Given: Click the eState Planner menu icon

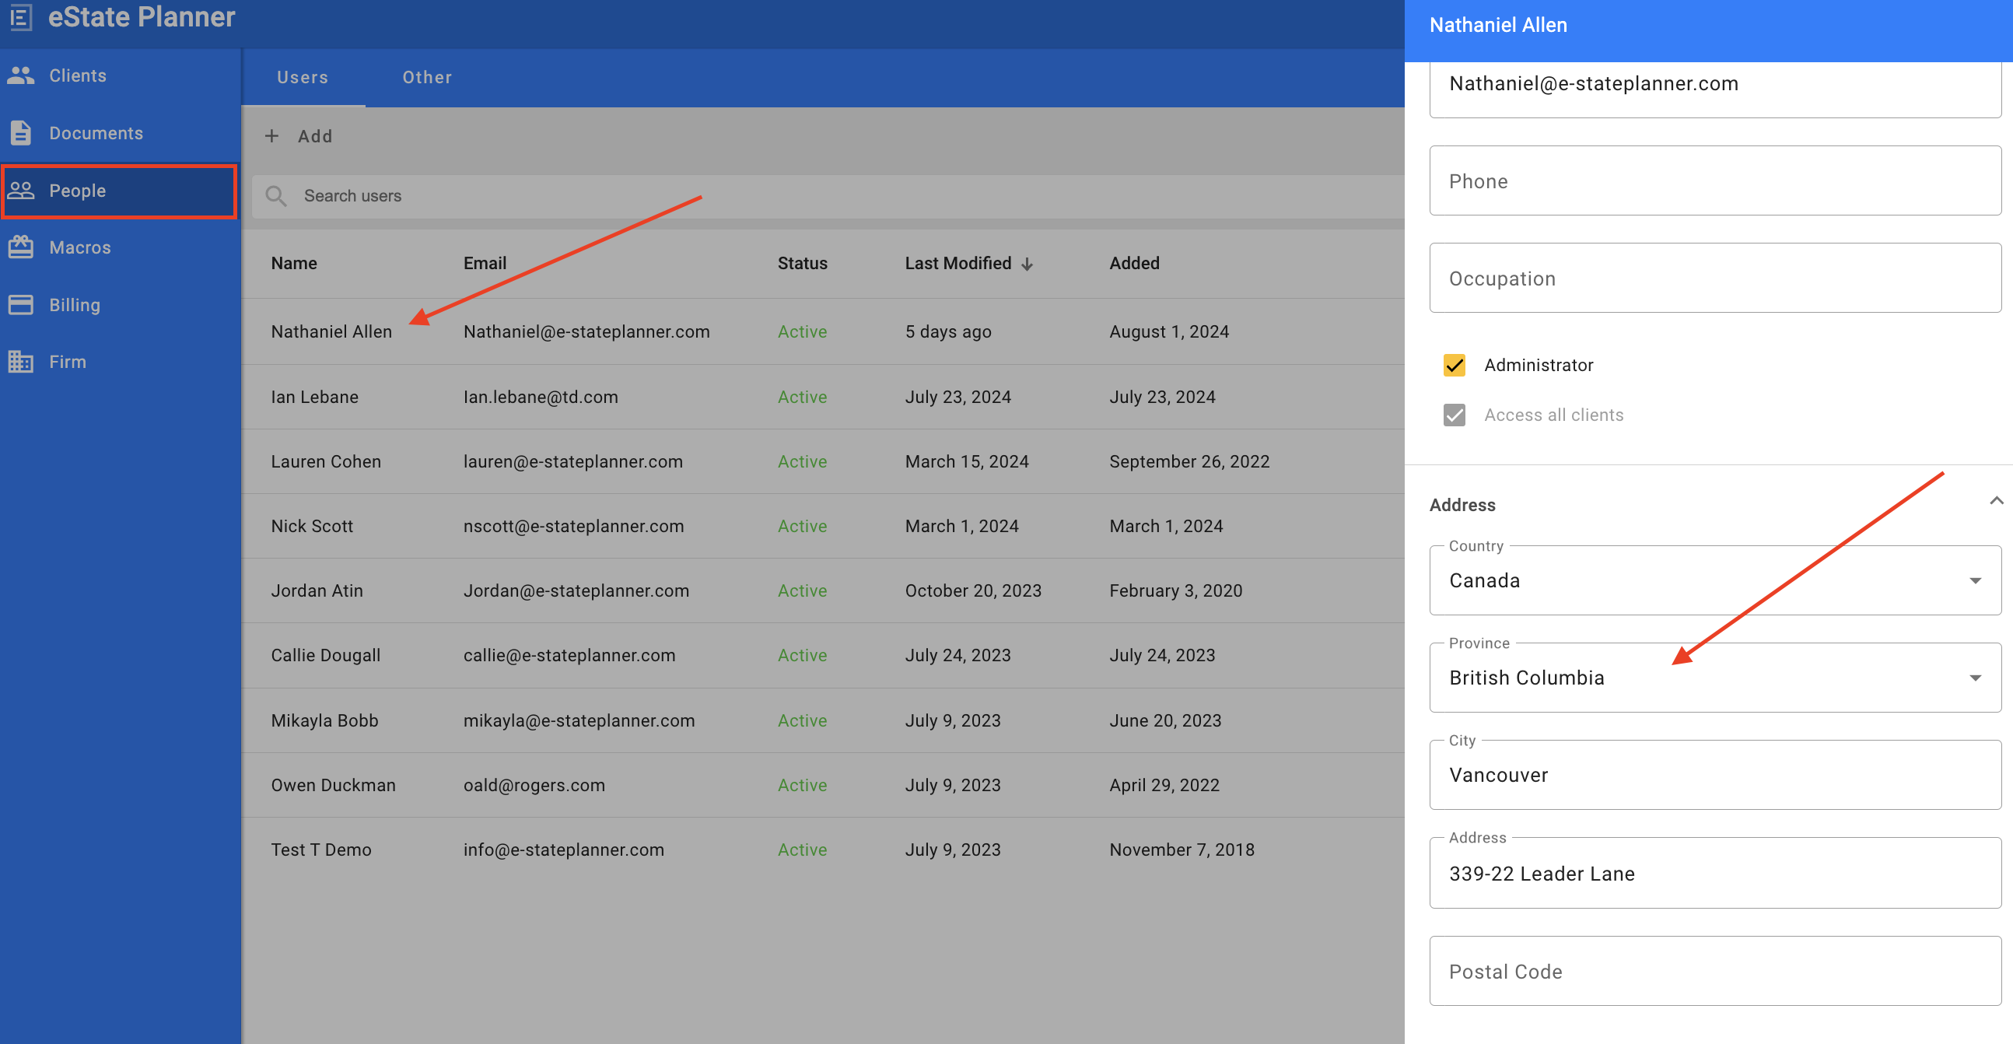Looking at the screenshot, I should (21, 16).
